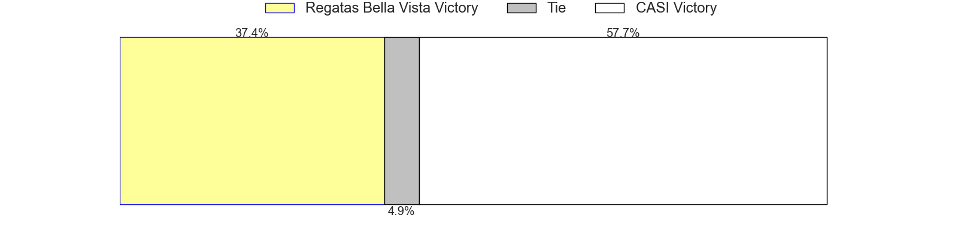Click the white CASI Victory legend swatch
The width and height of the screenshot is (958, 239).
tap(610, 8)
